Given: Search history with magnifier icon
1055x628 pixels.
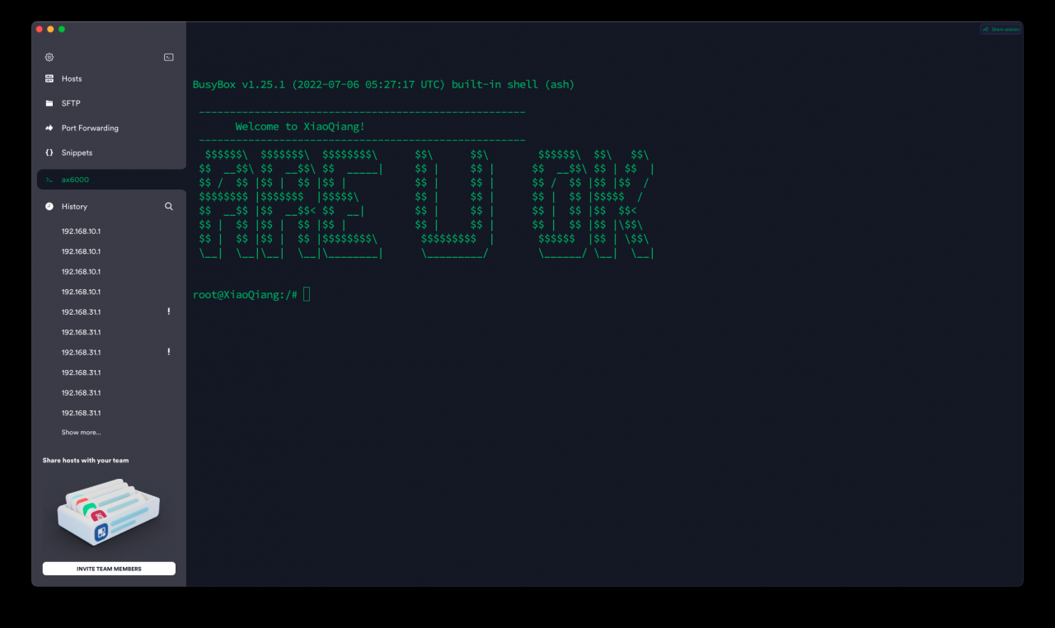Looking at the screenshot, I should click(x=169, y=206).
